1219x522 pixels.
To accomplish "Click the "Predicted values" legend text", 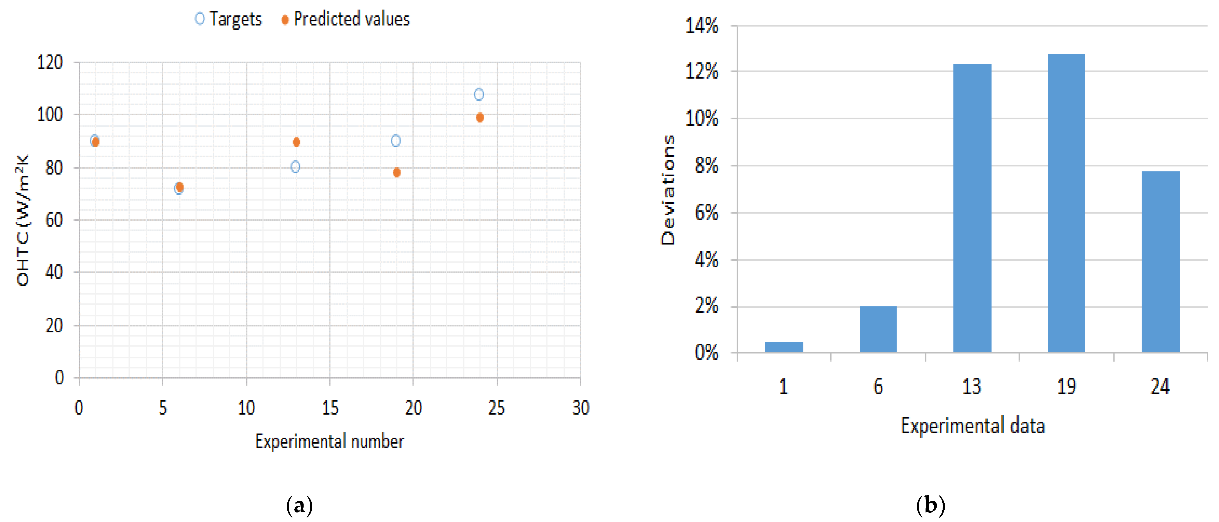I will [x=352, y=19].
